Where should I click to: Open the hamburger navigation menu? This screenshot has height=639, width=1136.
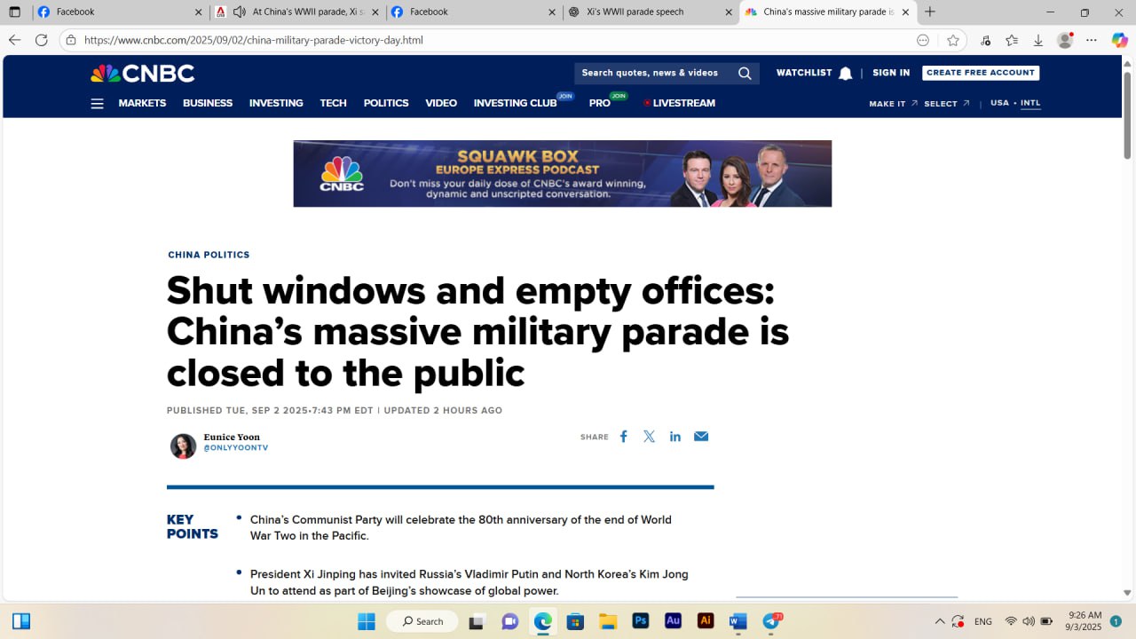(x=98, y=104)
